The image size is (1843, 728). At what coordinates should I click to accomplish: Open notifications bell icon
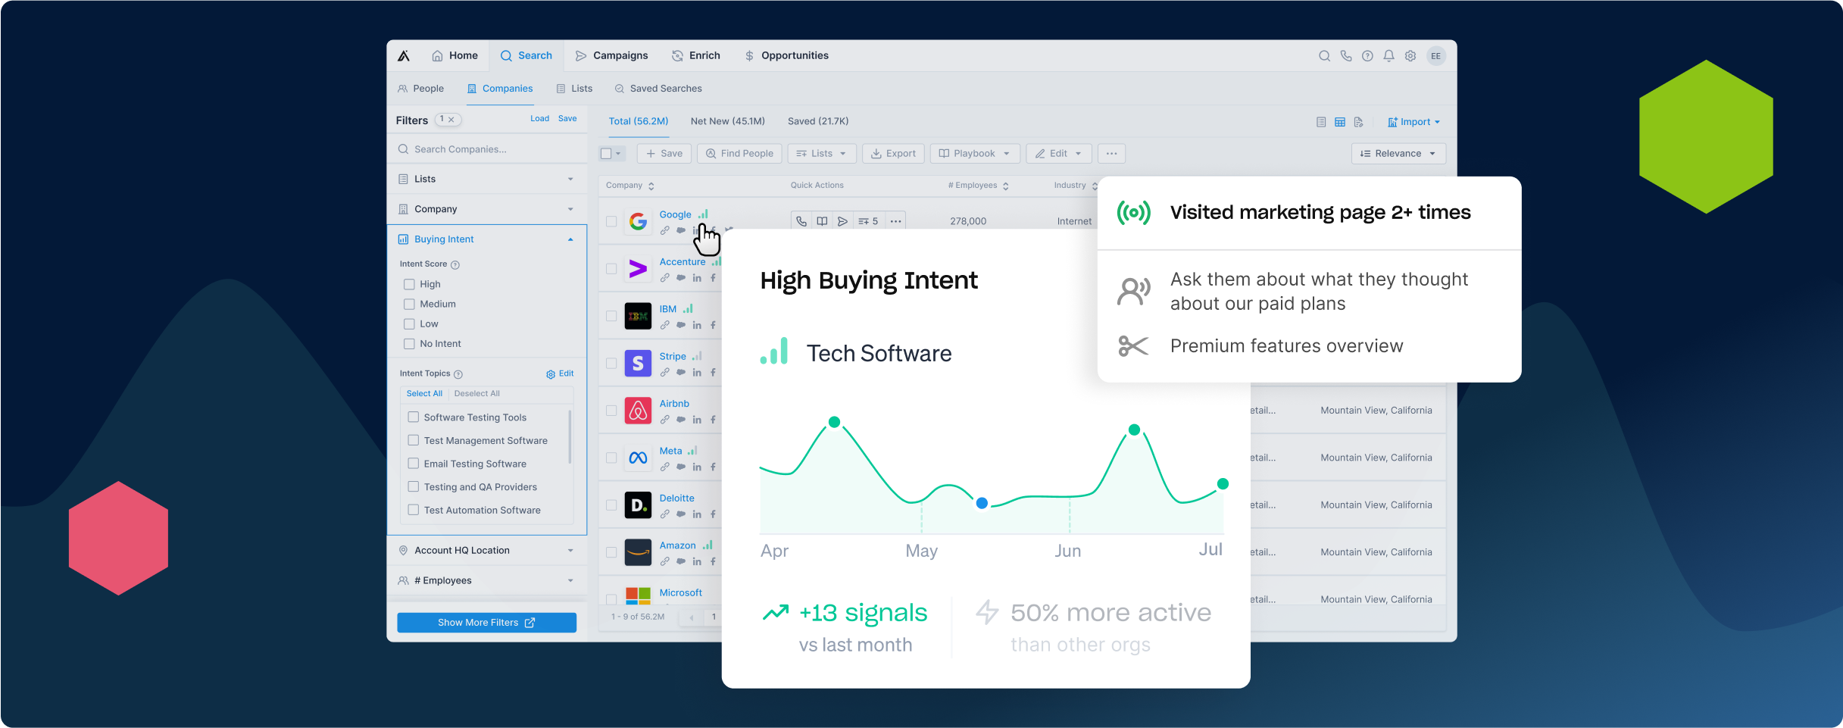(x=1388, y=56)
